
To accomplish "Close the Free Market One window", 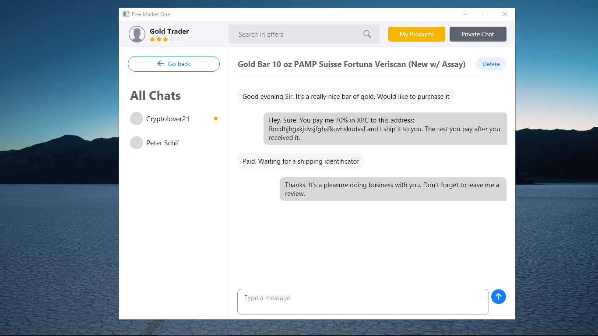I will (505, 14).
